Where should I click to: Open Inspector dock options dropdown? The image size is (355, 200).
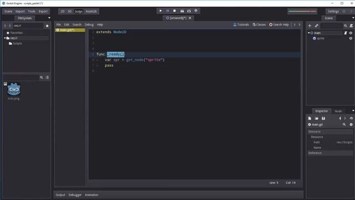353,111
